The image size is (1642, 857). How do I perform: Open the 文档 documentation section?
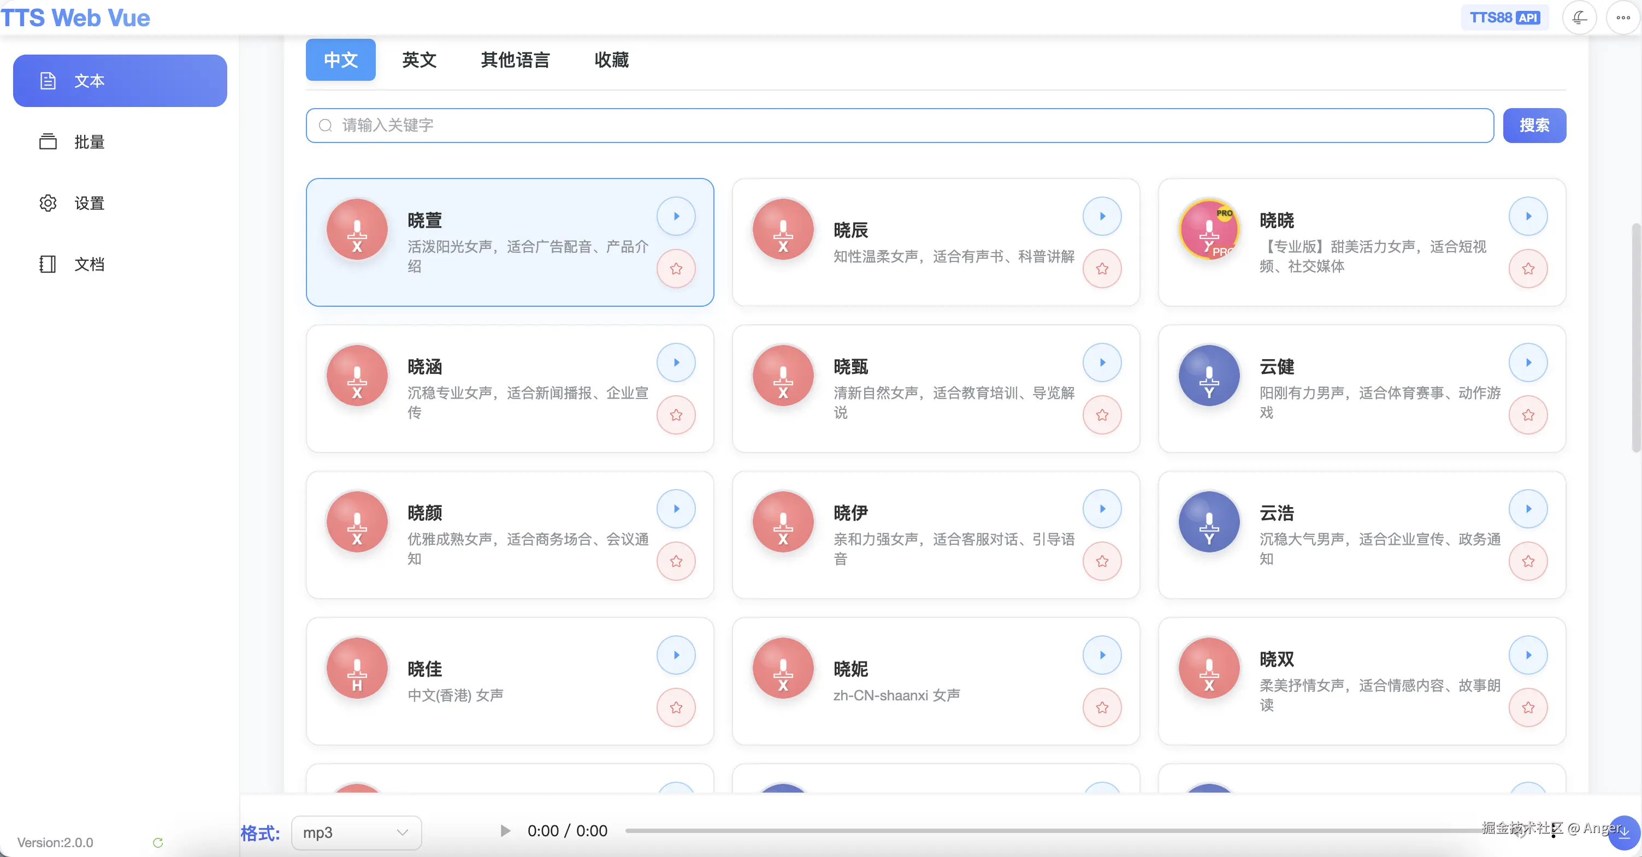tap(88, 264)
